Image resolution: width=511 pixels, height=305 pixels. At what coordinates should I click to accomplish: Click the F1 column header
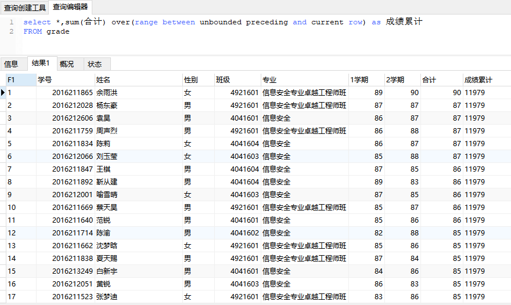click(21, 80)
